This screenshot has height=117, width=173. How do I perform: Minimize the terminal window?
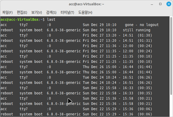pos(152,4)
